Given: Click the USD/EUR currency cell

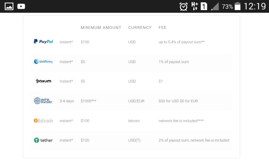Looking at the screenshot, I should (x=136, y=101).
